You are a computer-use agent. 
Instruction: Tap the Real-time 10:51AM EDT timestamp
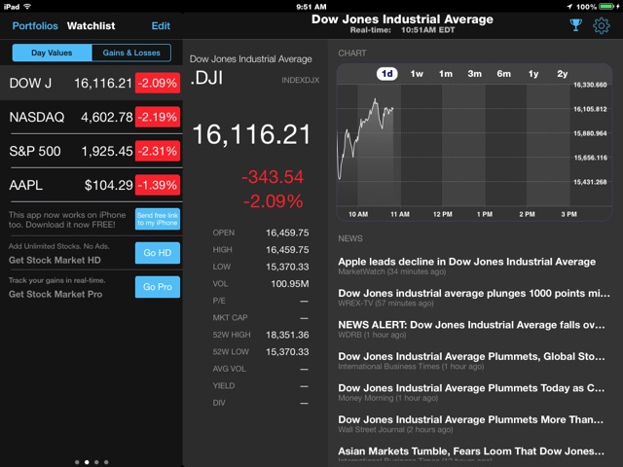[402, 30]
